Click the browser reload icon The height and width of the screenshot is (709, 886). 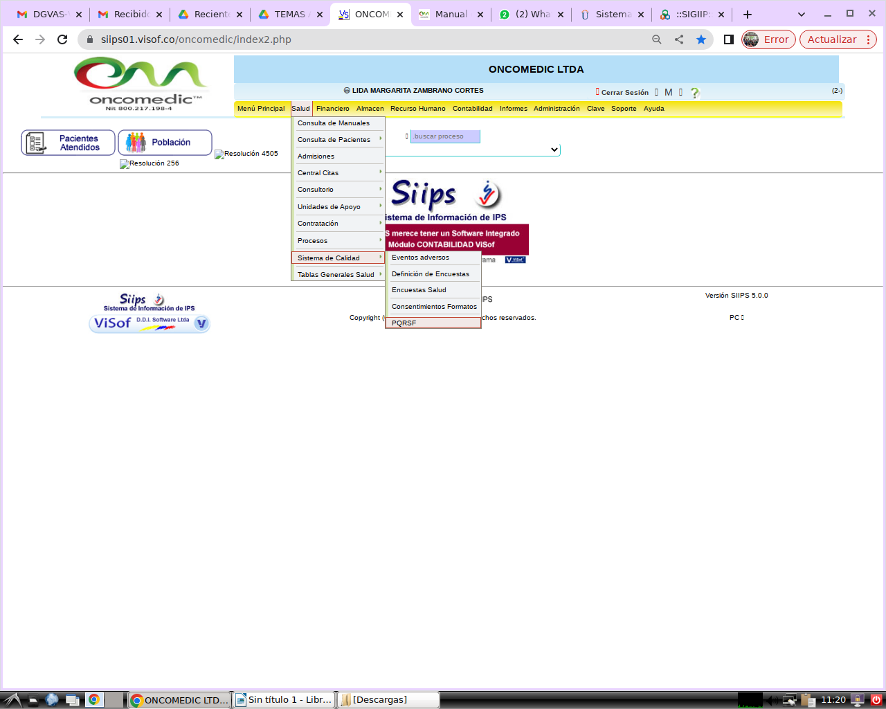tap(62, 39)
